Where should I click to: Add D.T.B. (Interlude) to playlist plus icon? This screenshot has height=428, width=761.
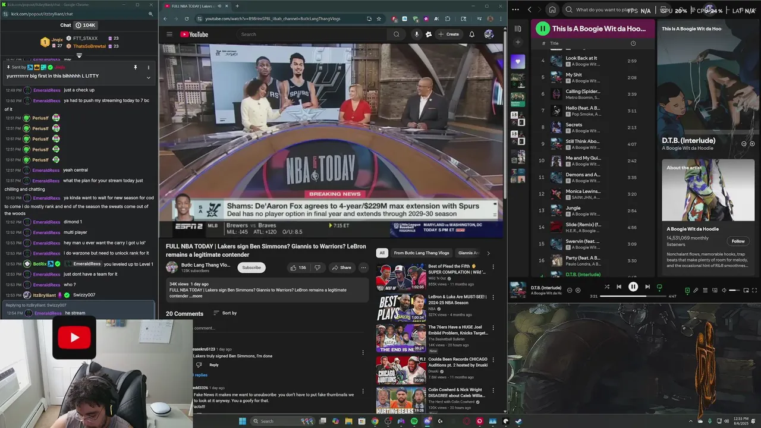(x=578, y=290)
